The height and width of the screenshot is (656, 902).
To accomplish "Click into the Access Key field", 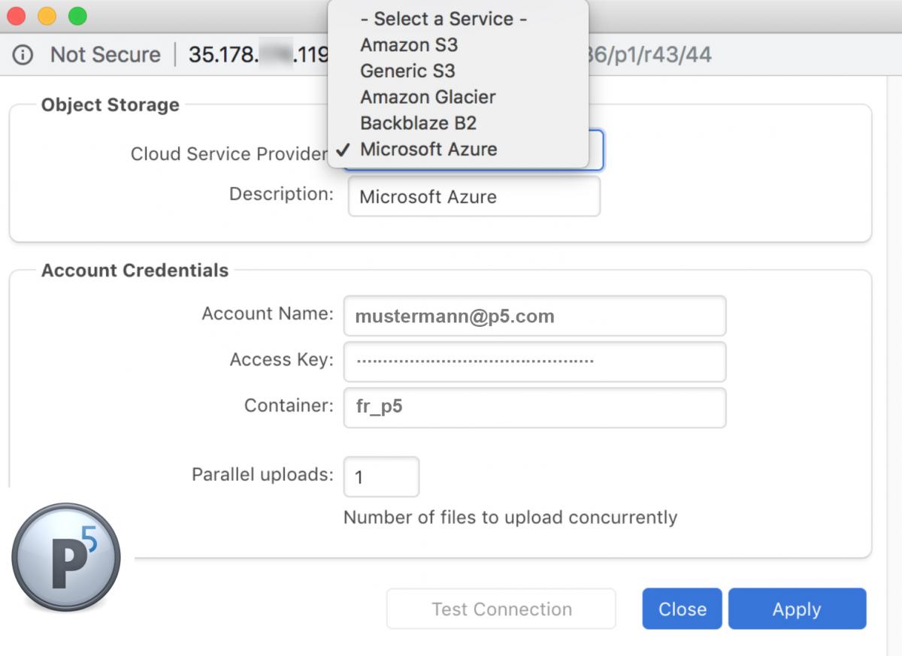I will click(x=534, y=361).
